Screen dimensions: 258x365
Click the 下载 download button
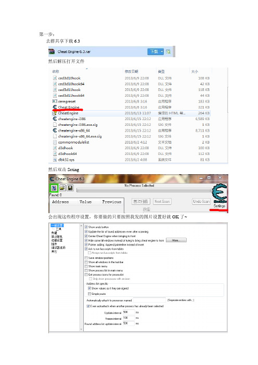tap(153, 51)
